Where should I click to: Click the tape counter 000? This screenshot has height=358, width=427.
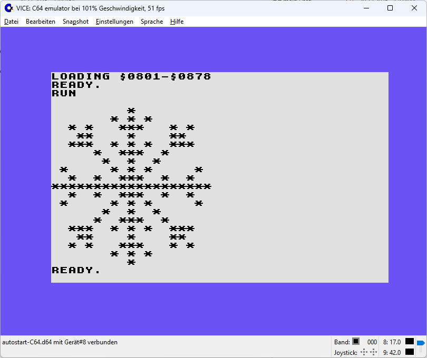(372, 342)
